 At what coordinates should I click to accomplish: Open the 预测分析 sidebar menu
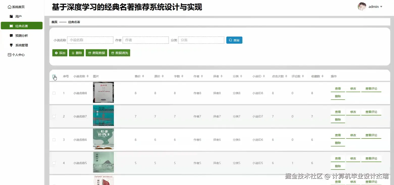pyautogui.click(x=22, y=35)
